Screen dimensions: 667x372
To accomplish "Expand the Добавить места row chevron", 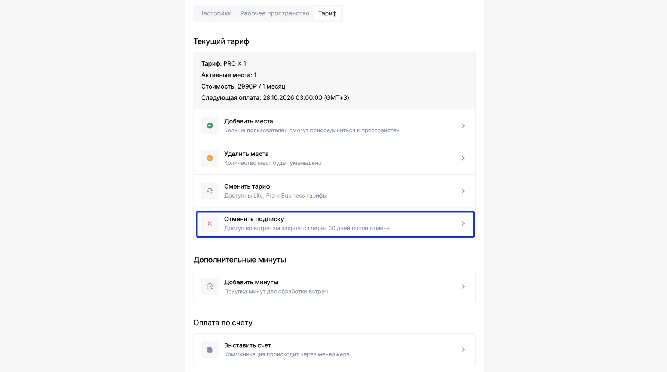I will point(463,126).
